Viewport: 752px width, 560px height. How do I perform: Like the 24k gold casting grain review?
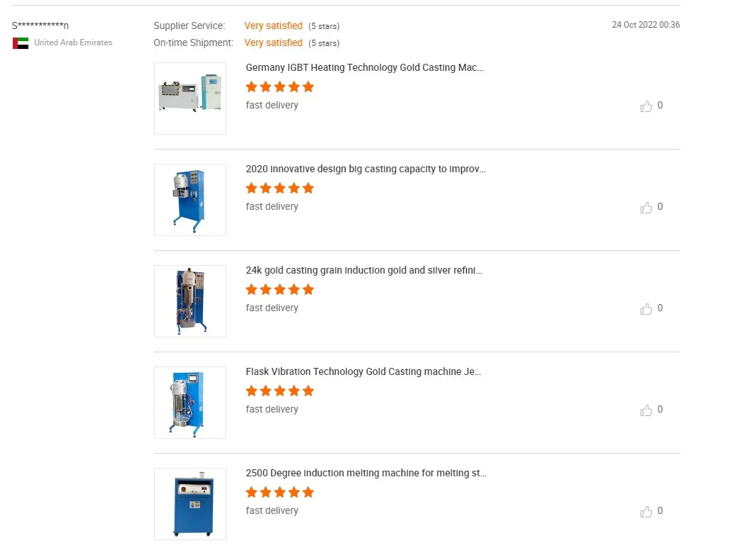point(646,309)
